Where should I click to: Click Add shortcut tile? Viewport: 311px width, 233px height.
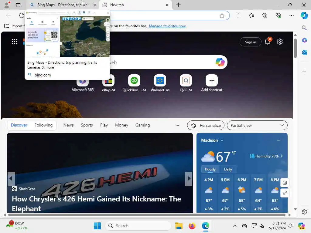[x=212, y=83]
